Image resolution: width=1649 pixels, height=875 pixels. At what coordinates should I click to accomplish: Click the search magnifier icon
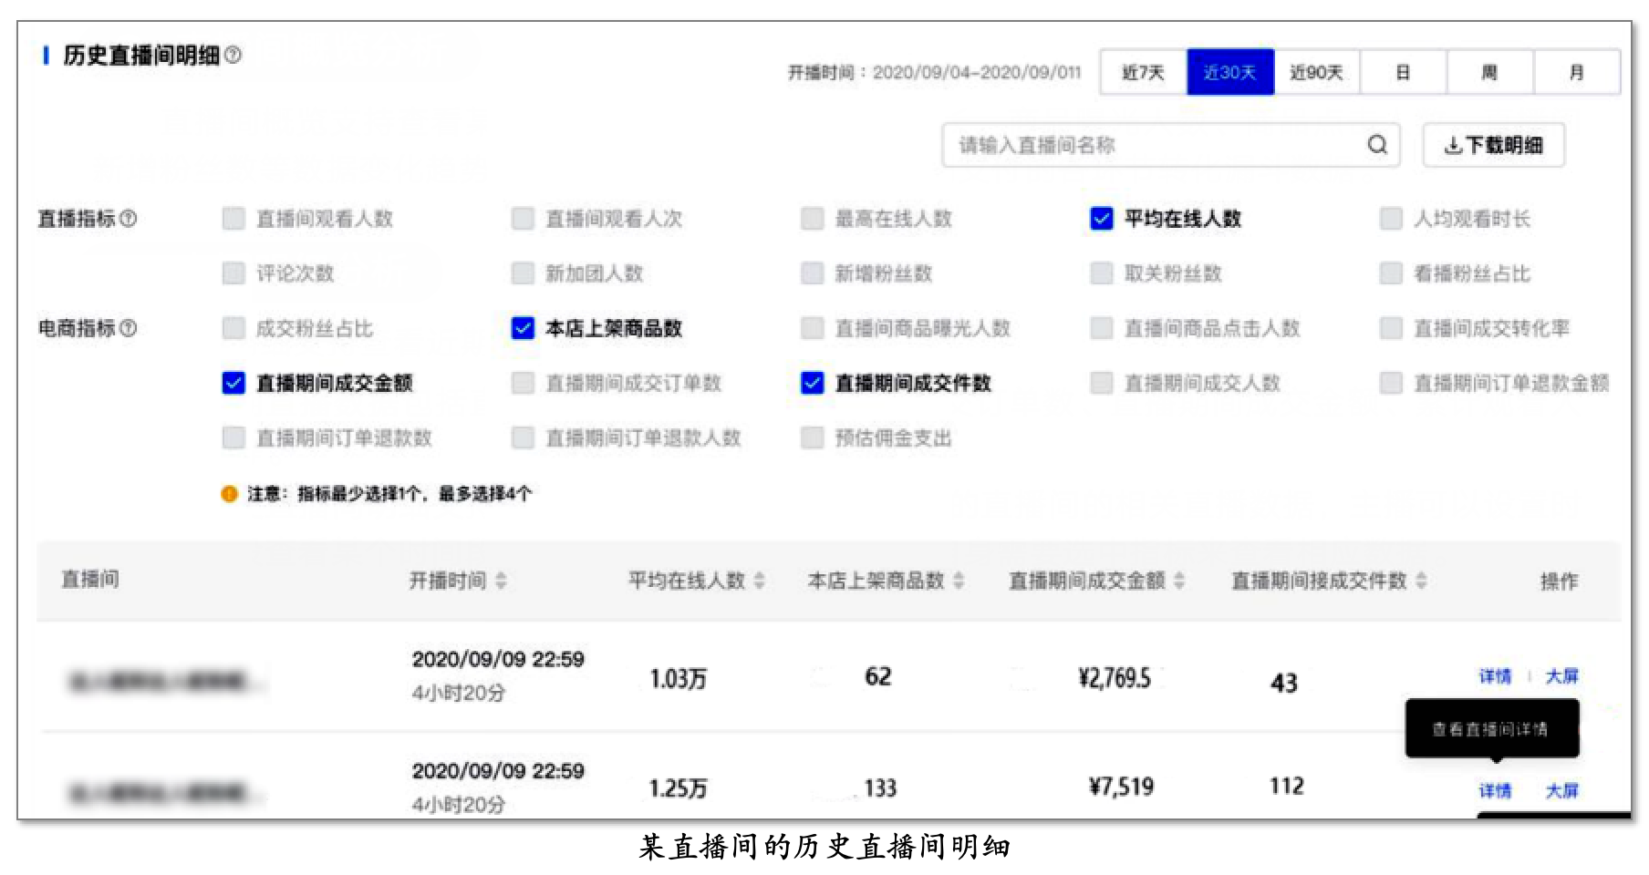(x=1377, y=145)
